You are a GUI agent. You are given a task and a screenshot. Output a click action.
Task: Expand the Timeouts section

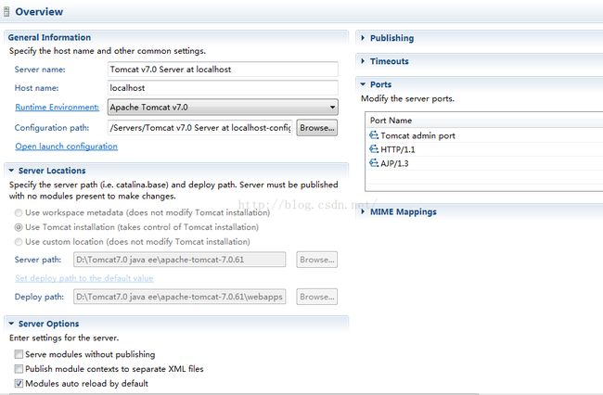363,60
